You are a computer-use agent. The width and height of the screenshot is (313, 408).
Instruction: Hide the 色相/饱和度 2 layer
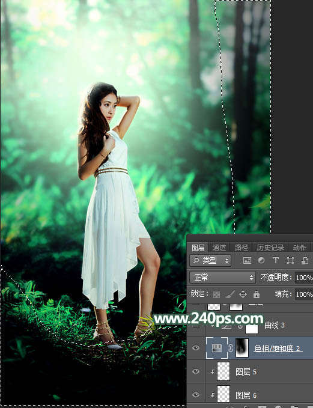[196, 348]
